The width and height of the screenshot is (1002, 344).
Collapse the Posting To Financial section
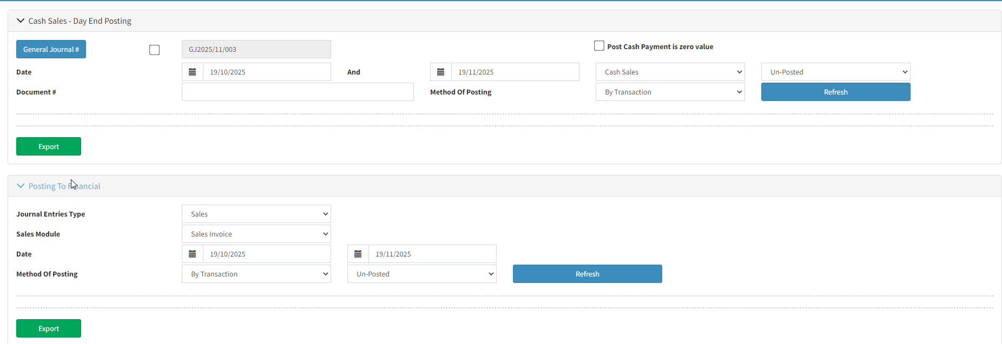pyautogui.click(x=21, y=186)
